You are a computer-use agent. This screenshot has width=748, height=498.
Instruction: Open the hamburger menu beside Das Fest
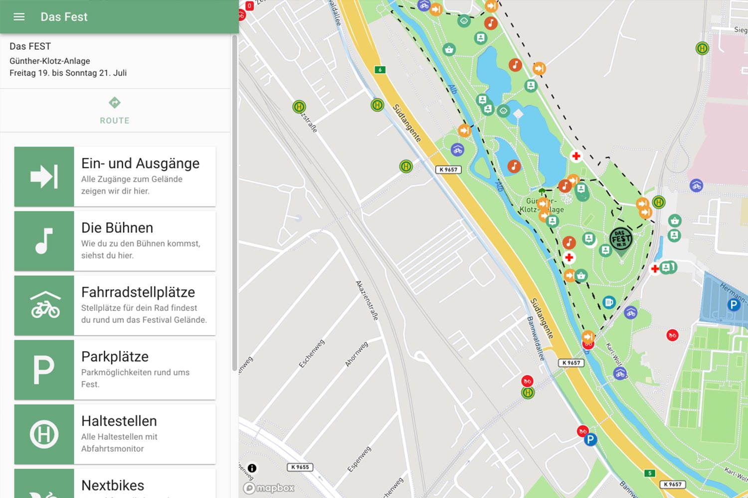point(19,17)
